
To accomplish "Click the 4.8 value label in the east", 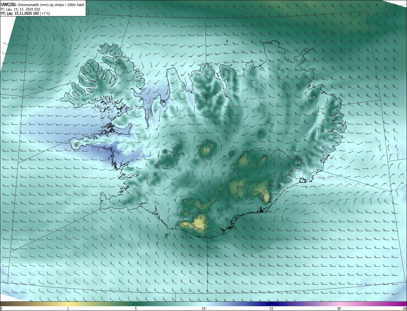I will [298, 162].
